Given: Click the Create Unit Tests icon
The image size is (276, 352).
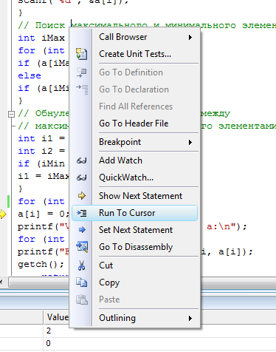Looking at the screenshot, I should click(81, 54).
